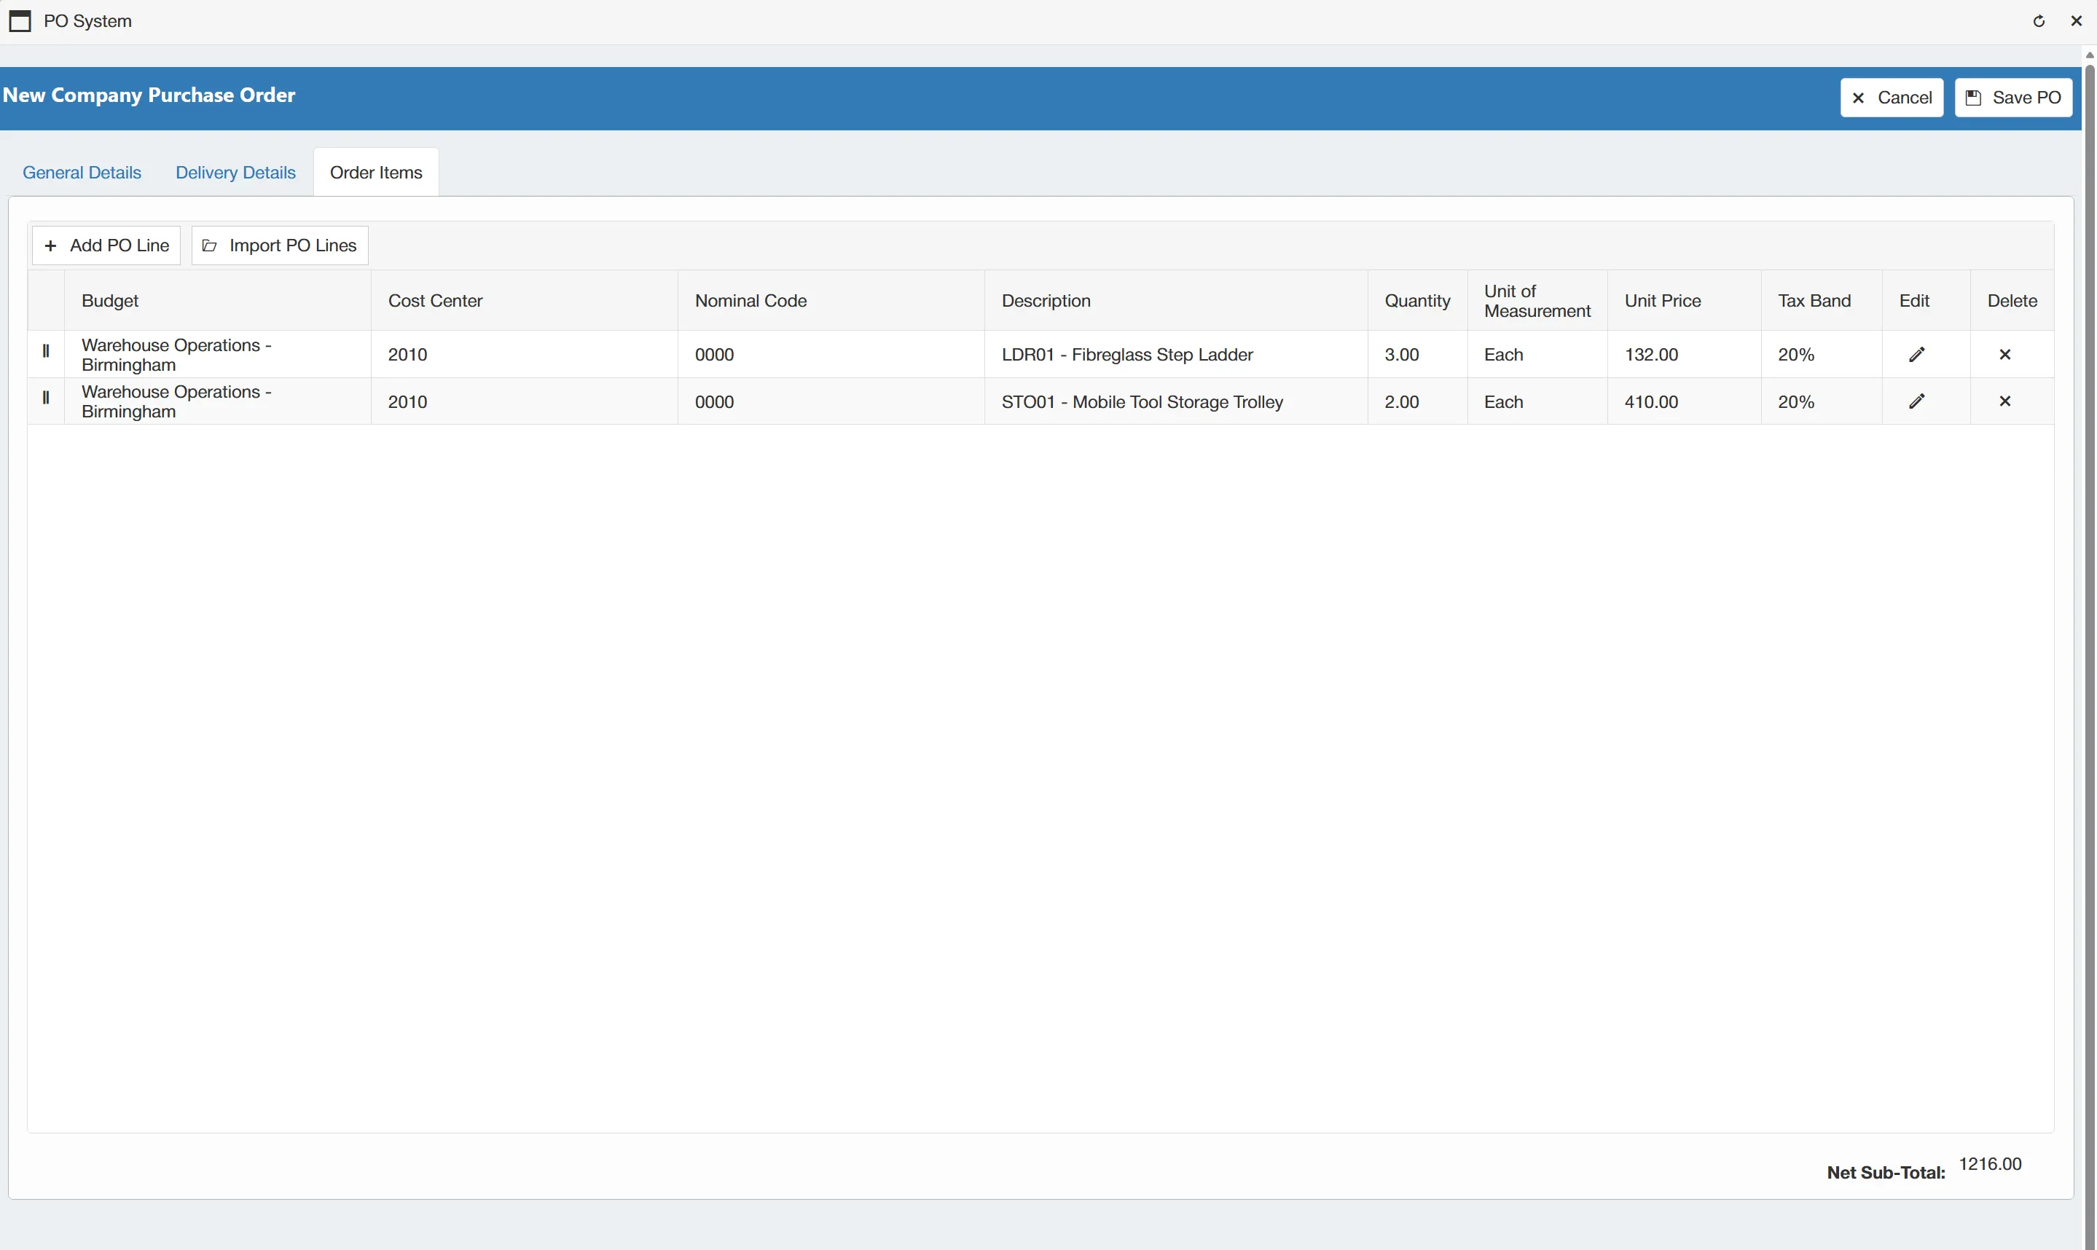Grab the drag handle of the STO01 row
The height and width of the screenshot is (1250, 2097).
point(47,398)
